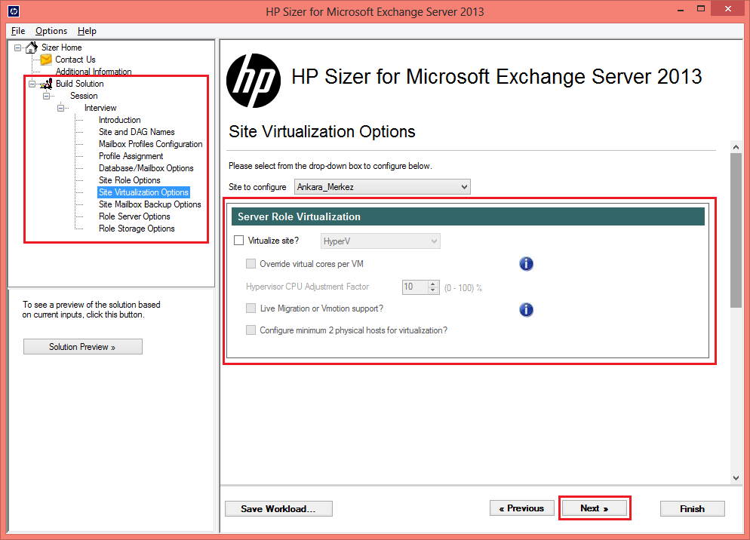Click the HP icon in title bar
The height and width of the screenshot is (540, 750).
pyautogui.click(x=14, y=11)
